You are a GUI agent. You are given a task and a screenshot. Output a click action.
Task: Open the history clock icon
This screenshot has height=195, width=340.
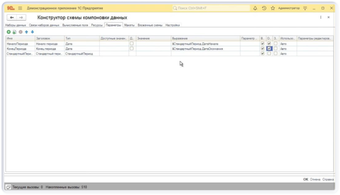tap(264, 8)
